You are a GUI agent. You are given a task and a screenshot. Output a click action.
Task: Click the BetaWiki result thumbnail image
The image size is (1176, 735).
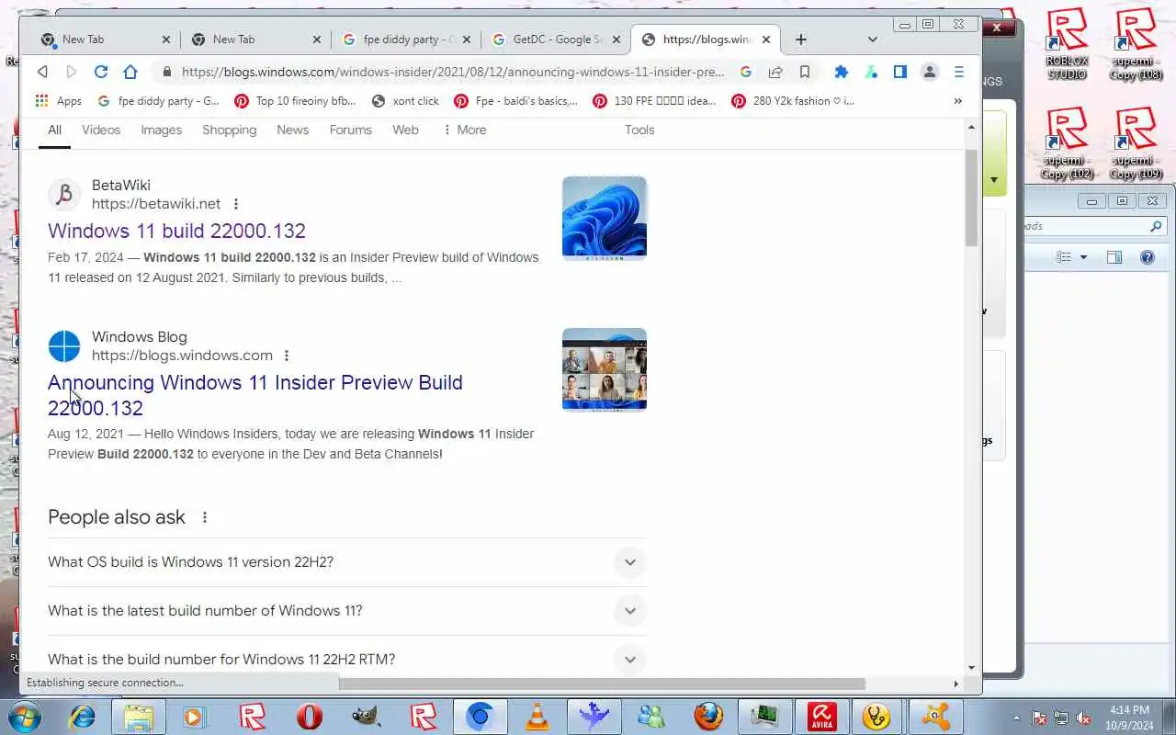(x=605, y=219)
